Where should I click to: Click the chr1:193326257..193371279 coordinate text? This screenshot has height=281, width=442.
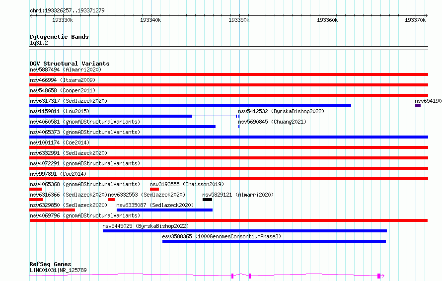67,11
